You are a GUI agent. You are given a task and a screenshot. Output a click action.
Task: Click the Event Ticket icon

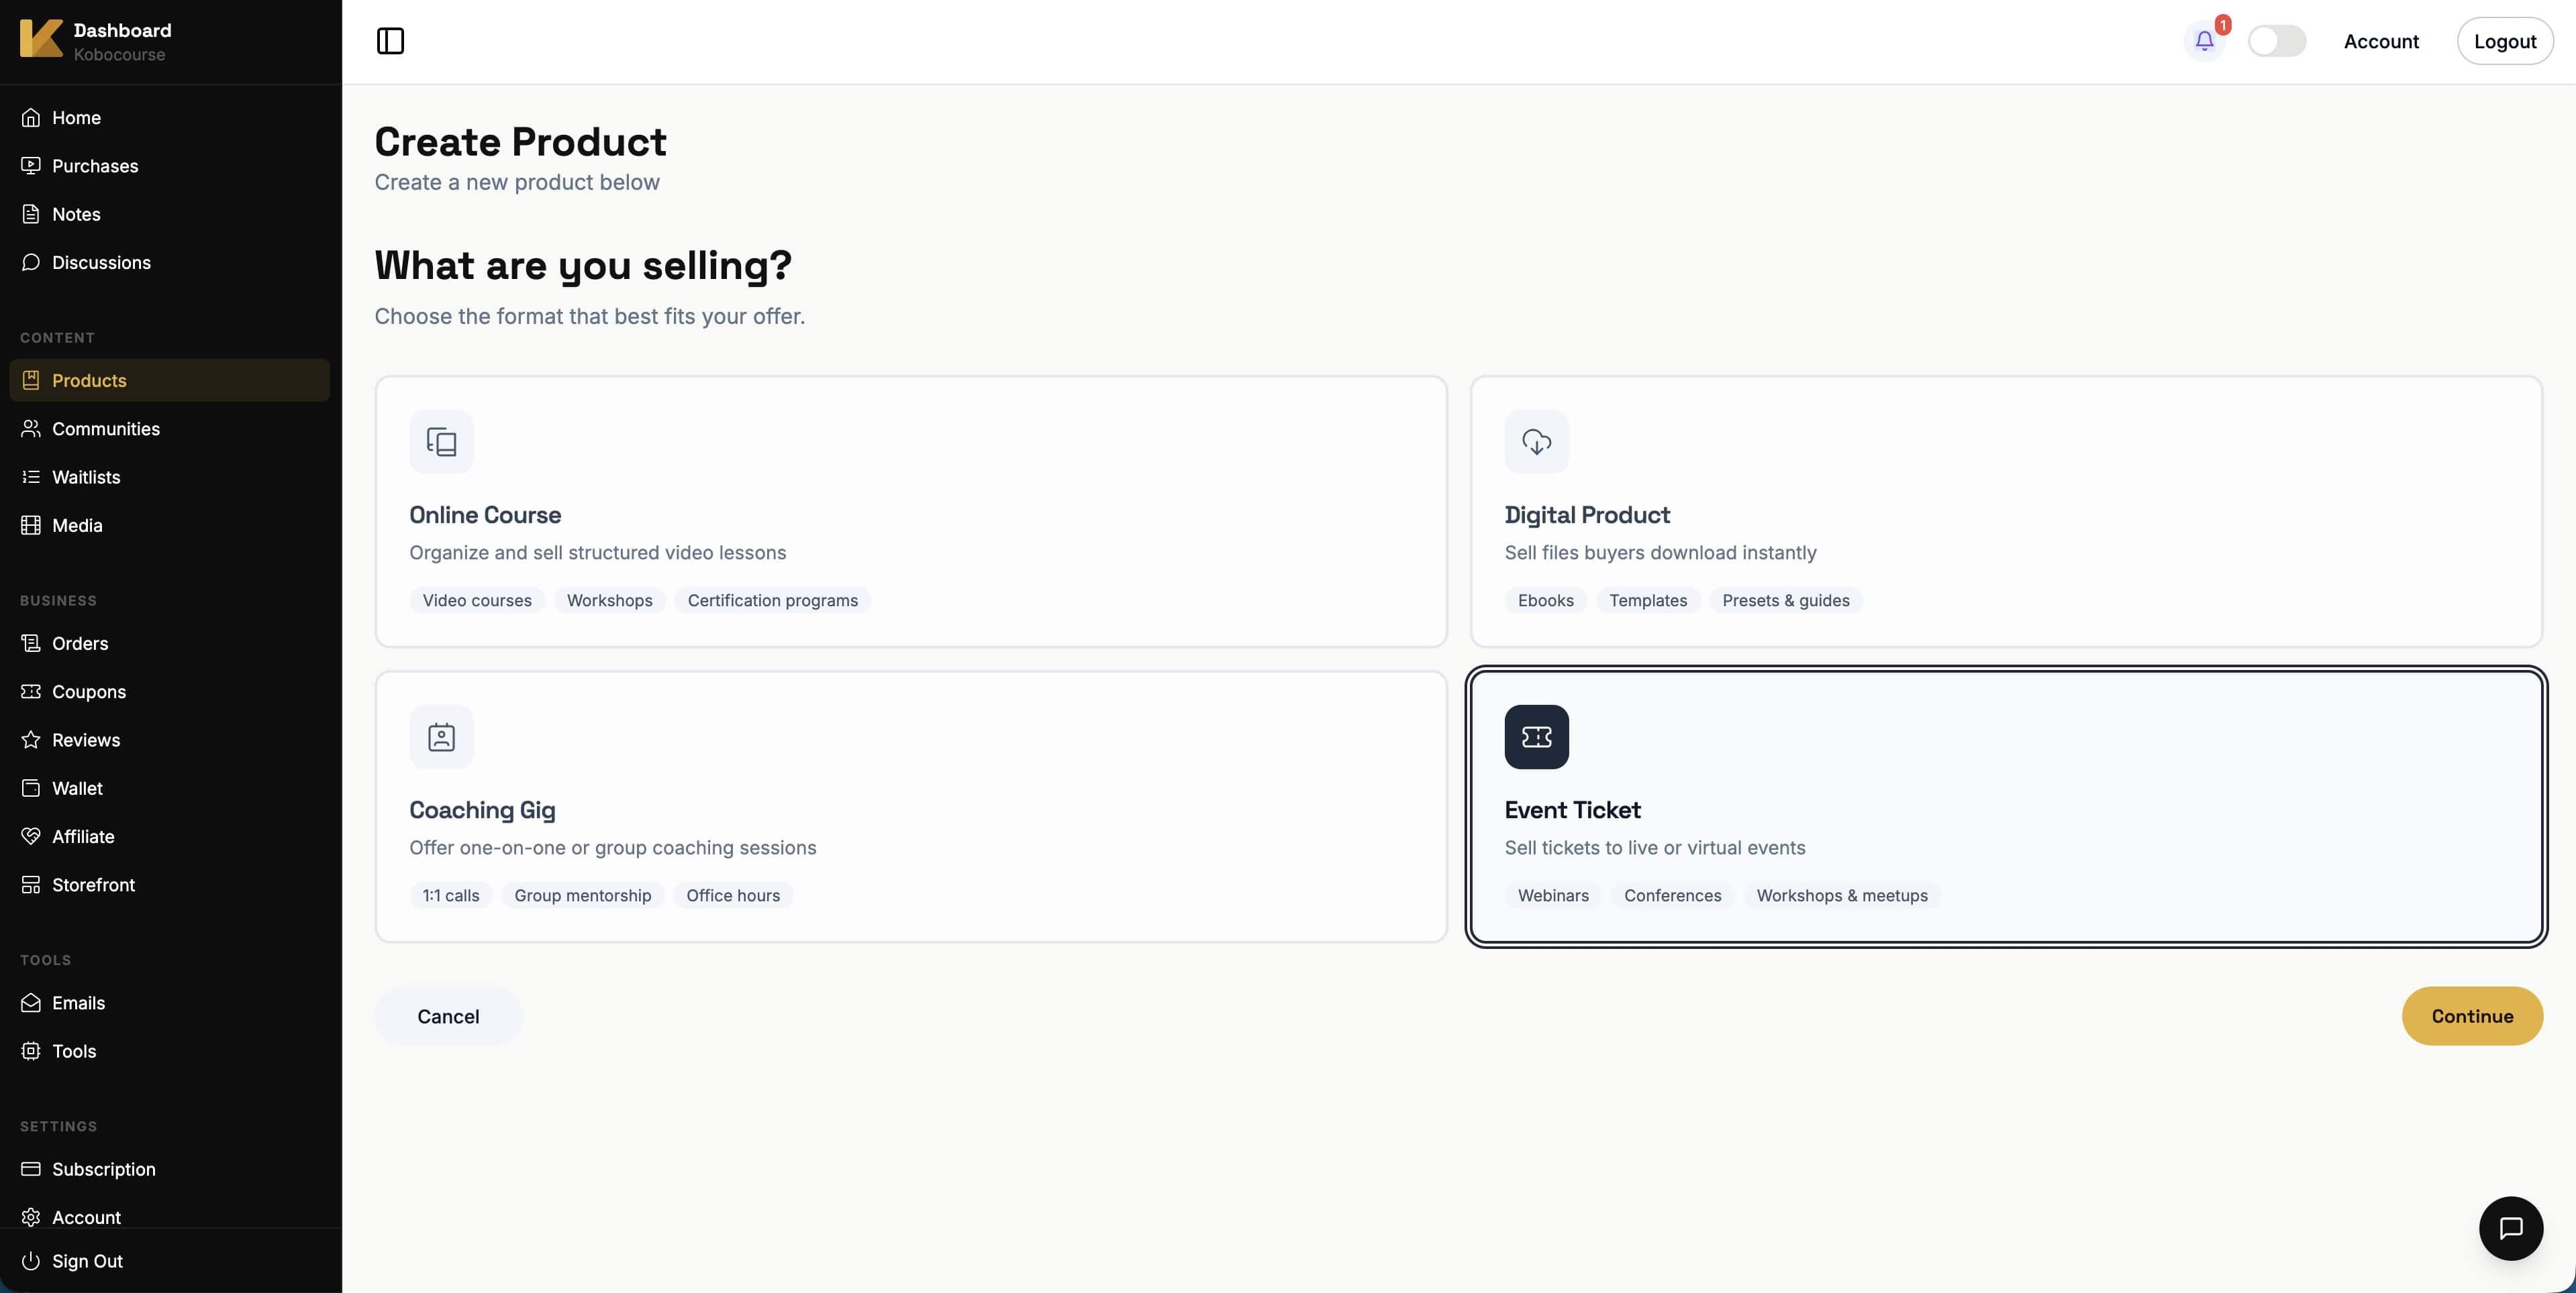point(1536,736)
